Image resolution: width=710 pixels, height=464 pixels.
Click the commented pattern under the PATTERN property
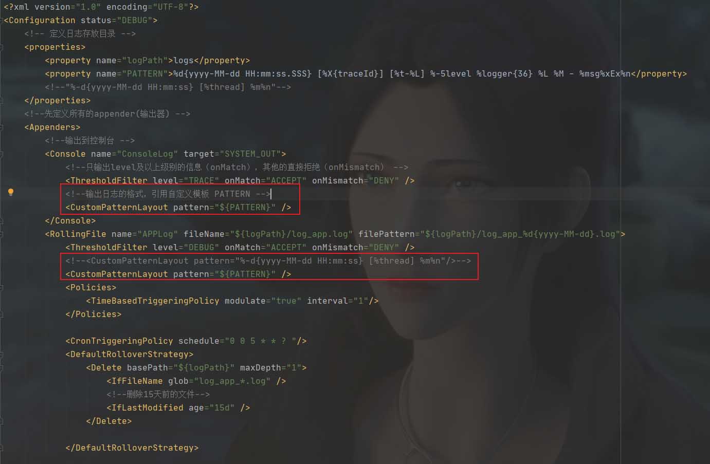coord(168,87)
